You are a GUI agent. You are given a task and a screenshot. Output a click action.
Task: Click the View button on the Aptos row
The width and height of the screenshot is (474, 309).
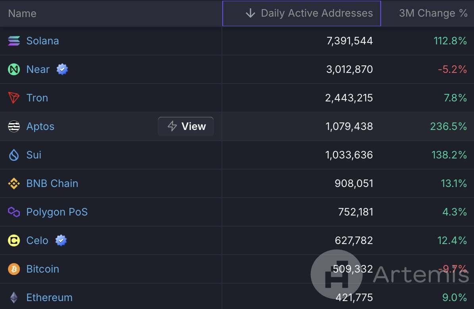click(x=186, y=126)
